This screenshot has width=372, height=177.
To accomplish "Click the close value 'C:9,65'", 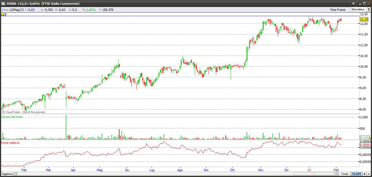I will (30, 10).
